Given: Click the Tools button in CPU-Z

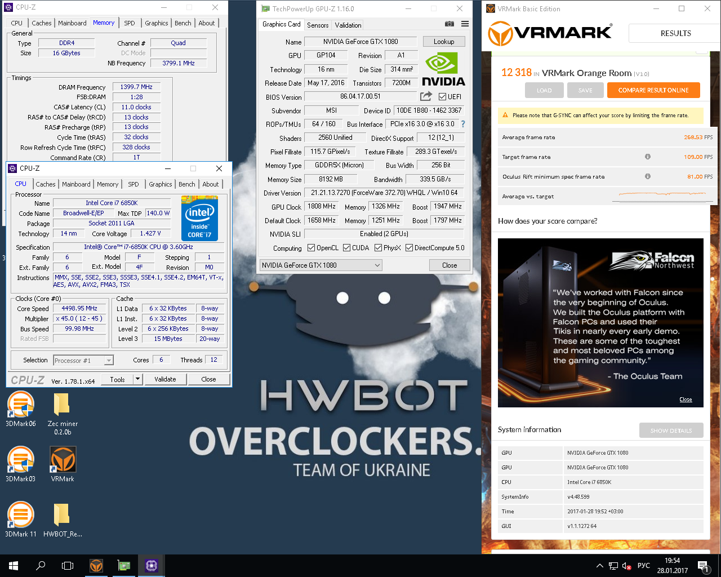Looking at the screenshot, I should coord(117,379).
